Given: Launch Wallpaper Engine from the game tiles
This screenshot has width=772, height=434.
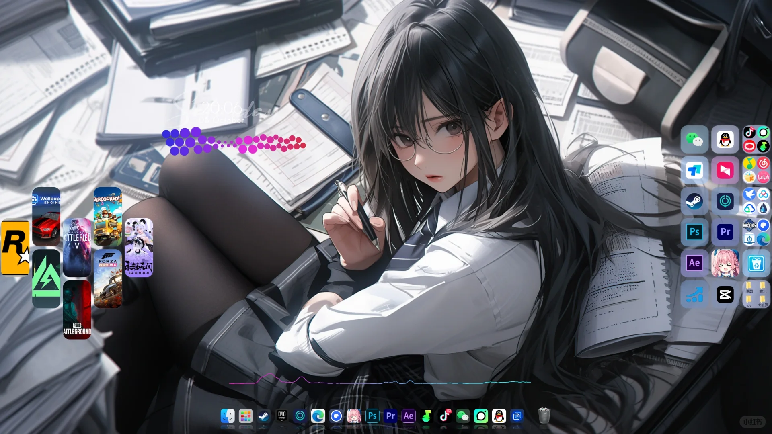Looking at the screenshot, I should coord(46,217).
